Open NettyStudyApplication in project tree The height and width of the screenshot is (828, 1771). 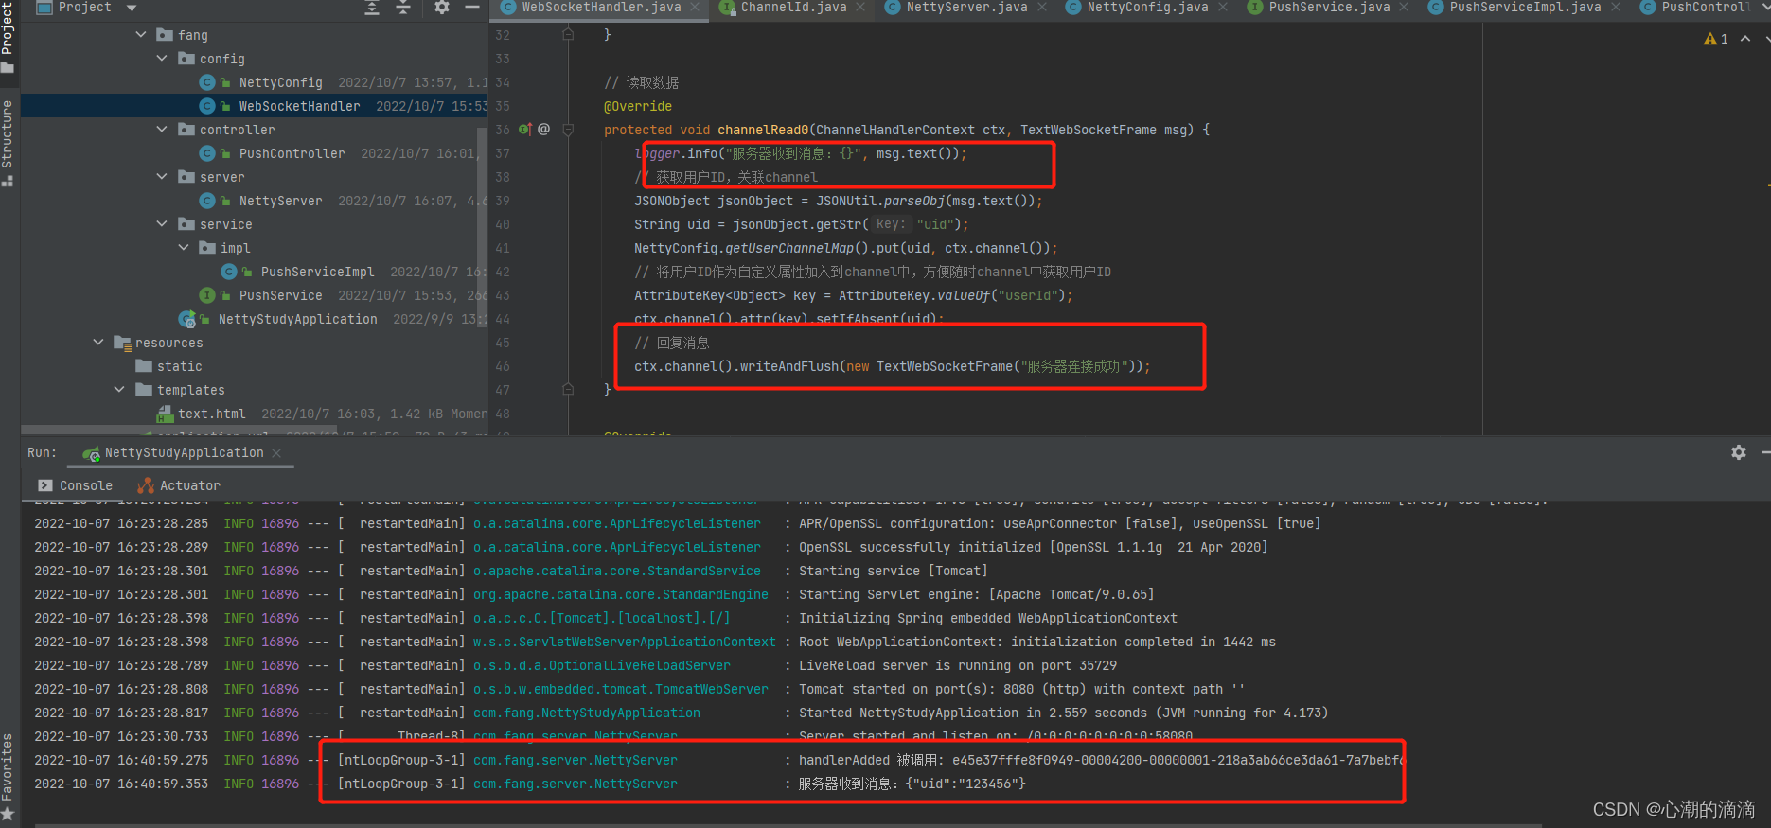297,319
